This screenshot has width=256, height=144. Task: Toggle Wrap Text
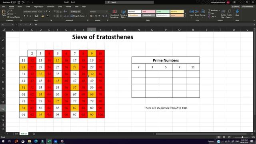pyautogui.click(x=76, y=12)
